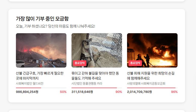The height and width of the screenshot is (112, 196).
Task: Open title '산불 긴급구호, 가장 빠르게 필요한 곳에'
Action: pos(40,76)
